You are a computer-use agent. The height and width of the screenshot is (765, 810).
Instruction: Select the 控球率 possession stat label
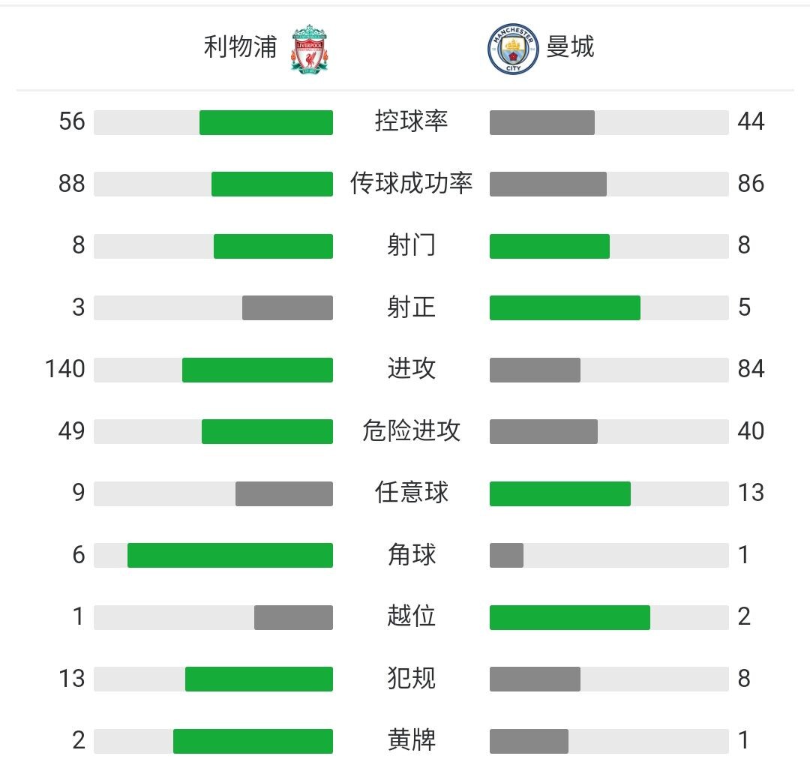pos(411,121)
